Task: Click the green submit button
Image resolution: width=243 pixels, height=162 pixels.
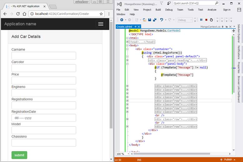Action: [x=19, y=155]
